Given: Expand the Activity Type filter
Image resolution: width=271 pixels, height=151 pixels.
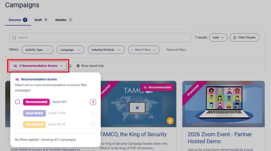Looking at the screenshot, I should pos(37,50).
